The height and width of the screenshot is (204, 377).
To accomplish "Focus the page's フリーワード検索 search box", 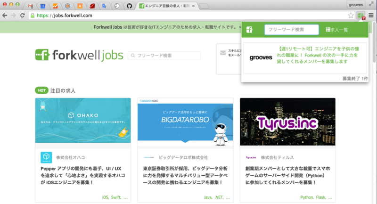I will [x=164, y=56].
